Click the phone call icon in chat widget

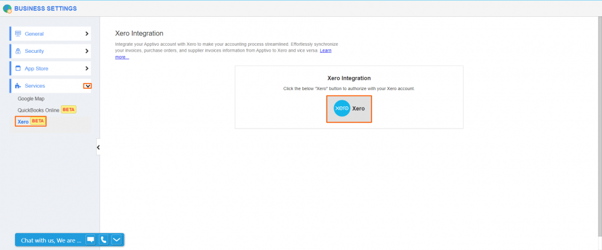tap(104, 240)
